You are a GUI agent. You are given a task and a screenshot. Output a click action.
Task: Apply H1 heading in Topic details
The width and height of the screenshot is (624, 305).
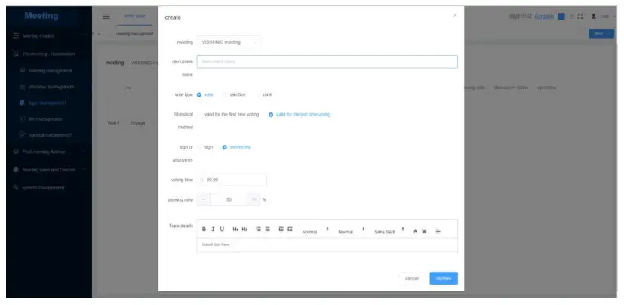pos(235,230)
